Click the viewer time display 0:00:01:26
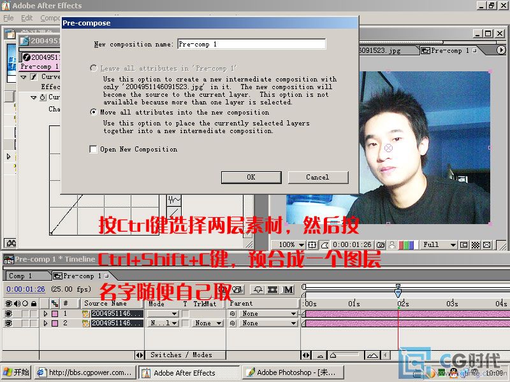510x382 pixels. point(352,244)
